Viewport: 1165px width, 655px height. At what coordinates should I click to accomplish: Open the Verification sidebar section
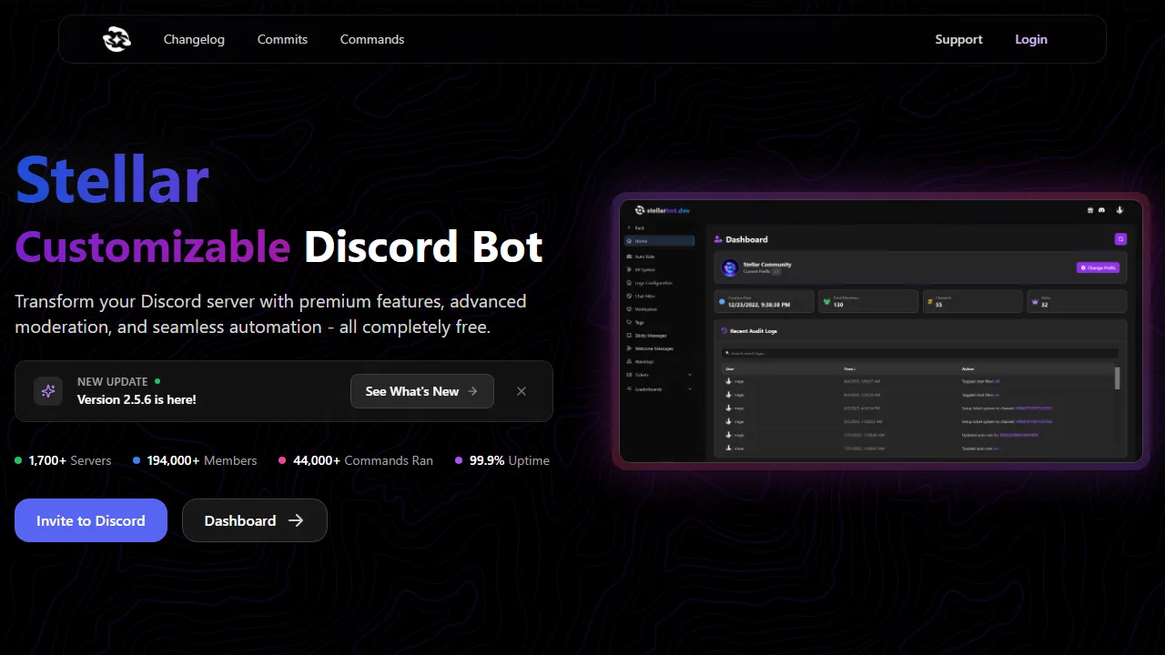(x=646, y=307)
